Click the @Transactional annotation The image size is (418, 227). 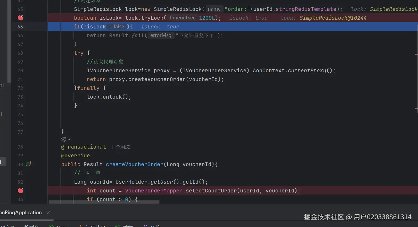click(x=84, y=147)
